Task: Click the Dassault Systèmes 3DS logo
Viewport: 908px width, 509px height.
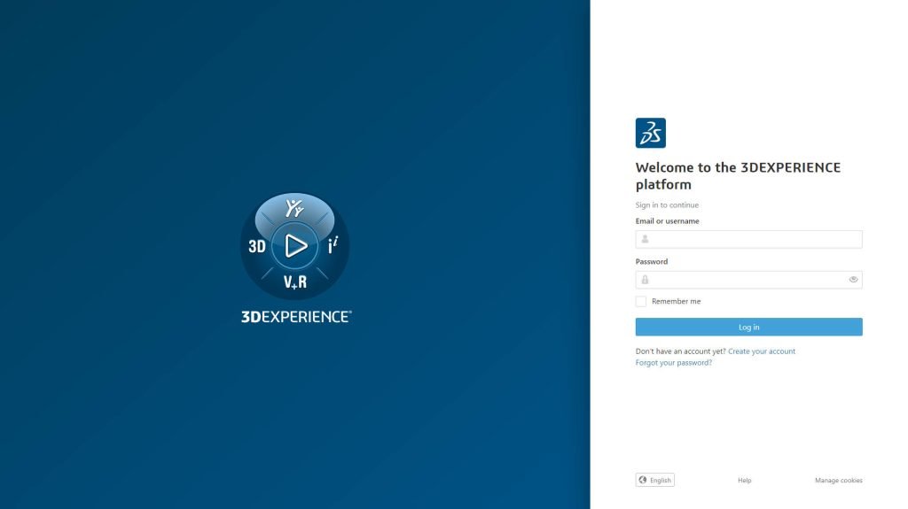Action: pos(650,133)
